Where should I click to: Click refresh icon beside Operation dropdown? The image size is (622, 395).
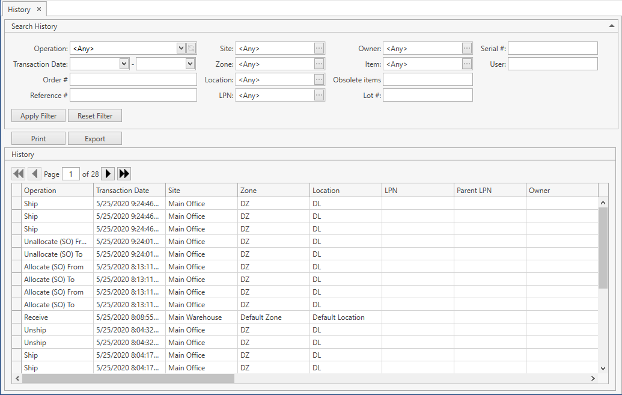click(x=191, y=49)
